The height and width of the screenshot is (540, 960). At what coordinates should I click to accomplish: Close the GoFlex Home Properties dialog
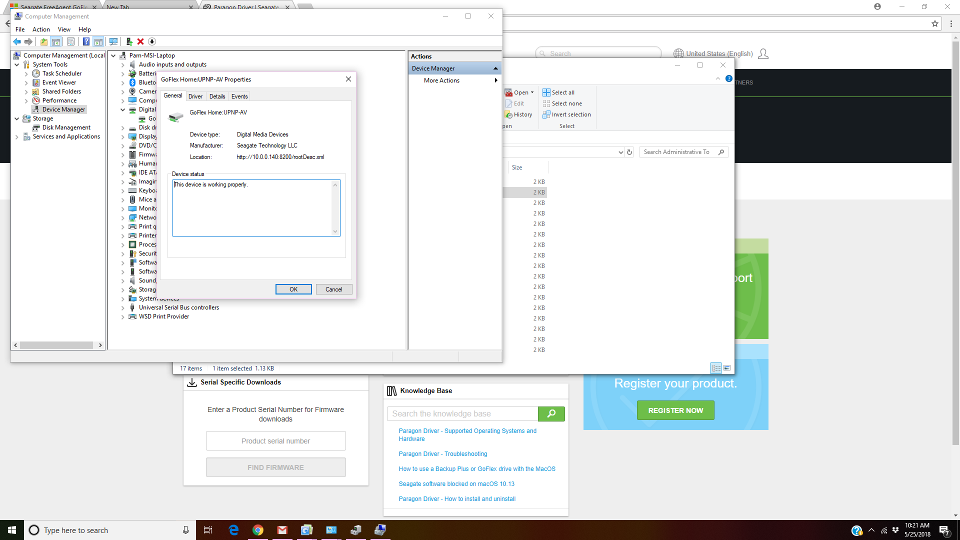(x=348, y=79)
